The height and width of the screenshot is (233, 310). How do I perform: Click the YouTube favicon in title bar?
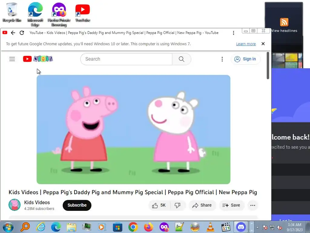(x=5, y=33)
